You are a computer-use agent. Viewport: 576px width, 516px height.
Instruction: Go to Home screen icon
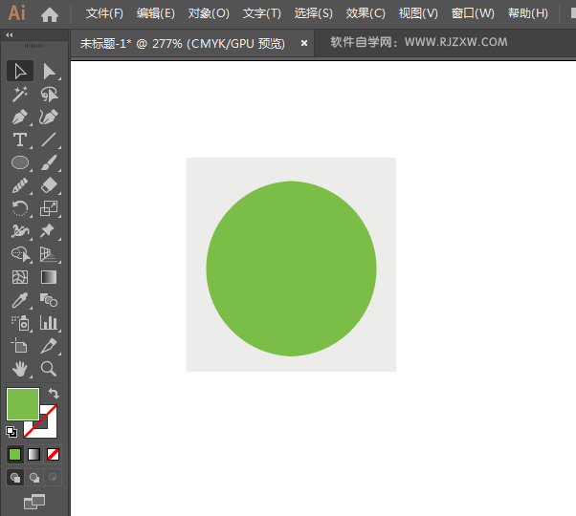click(50, 14)
